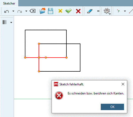Open the Redo history dropdown arrow
This screenshot has height=117, width=133.
point(26,11)
